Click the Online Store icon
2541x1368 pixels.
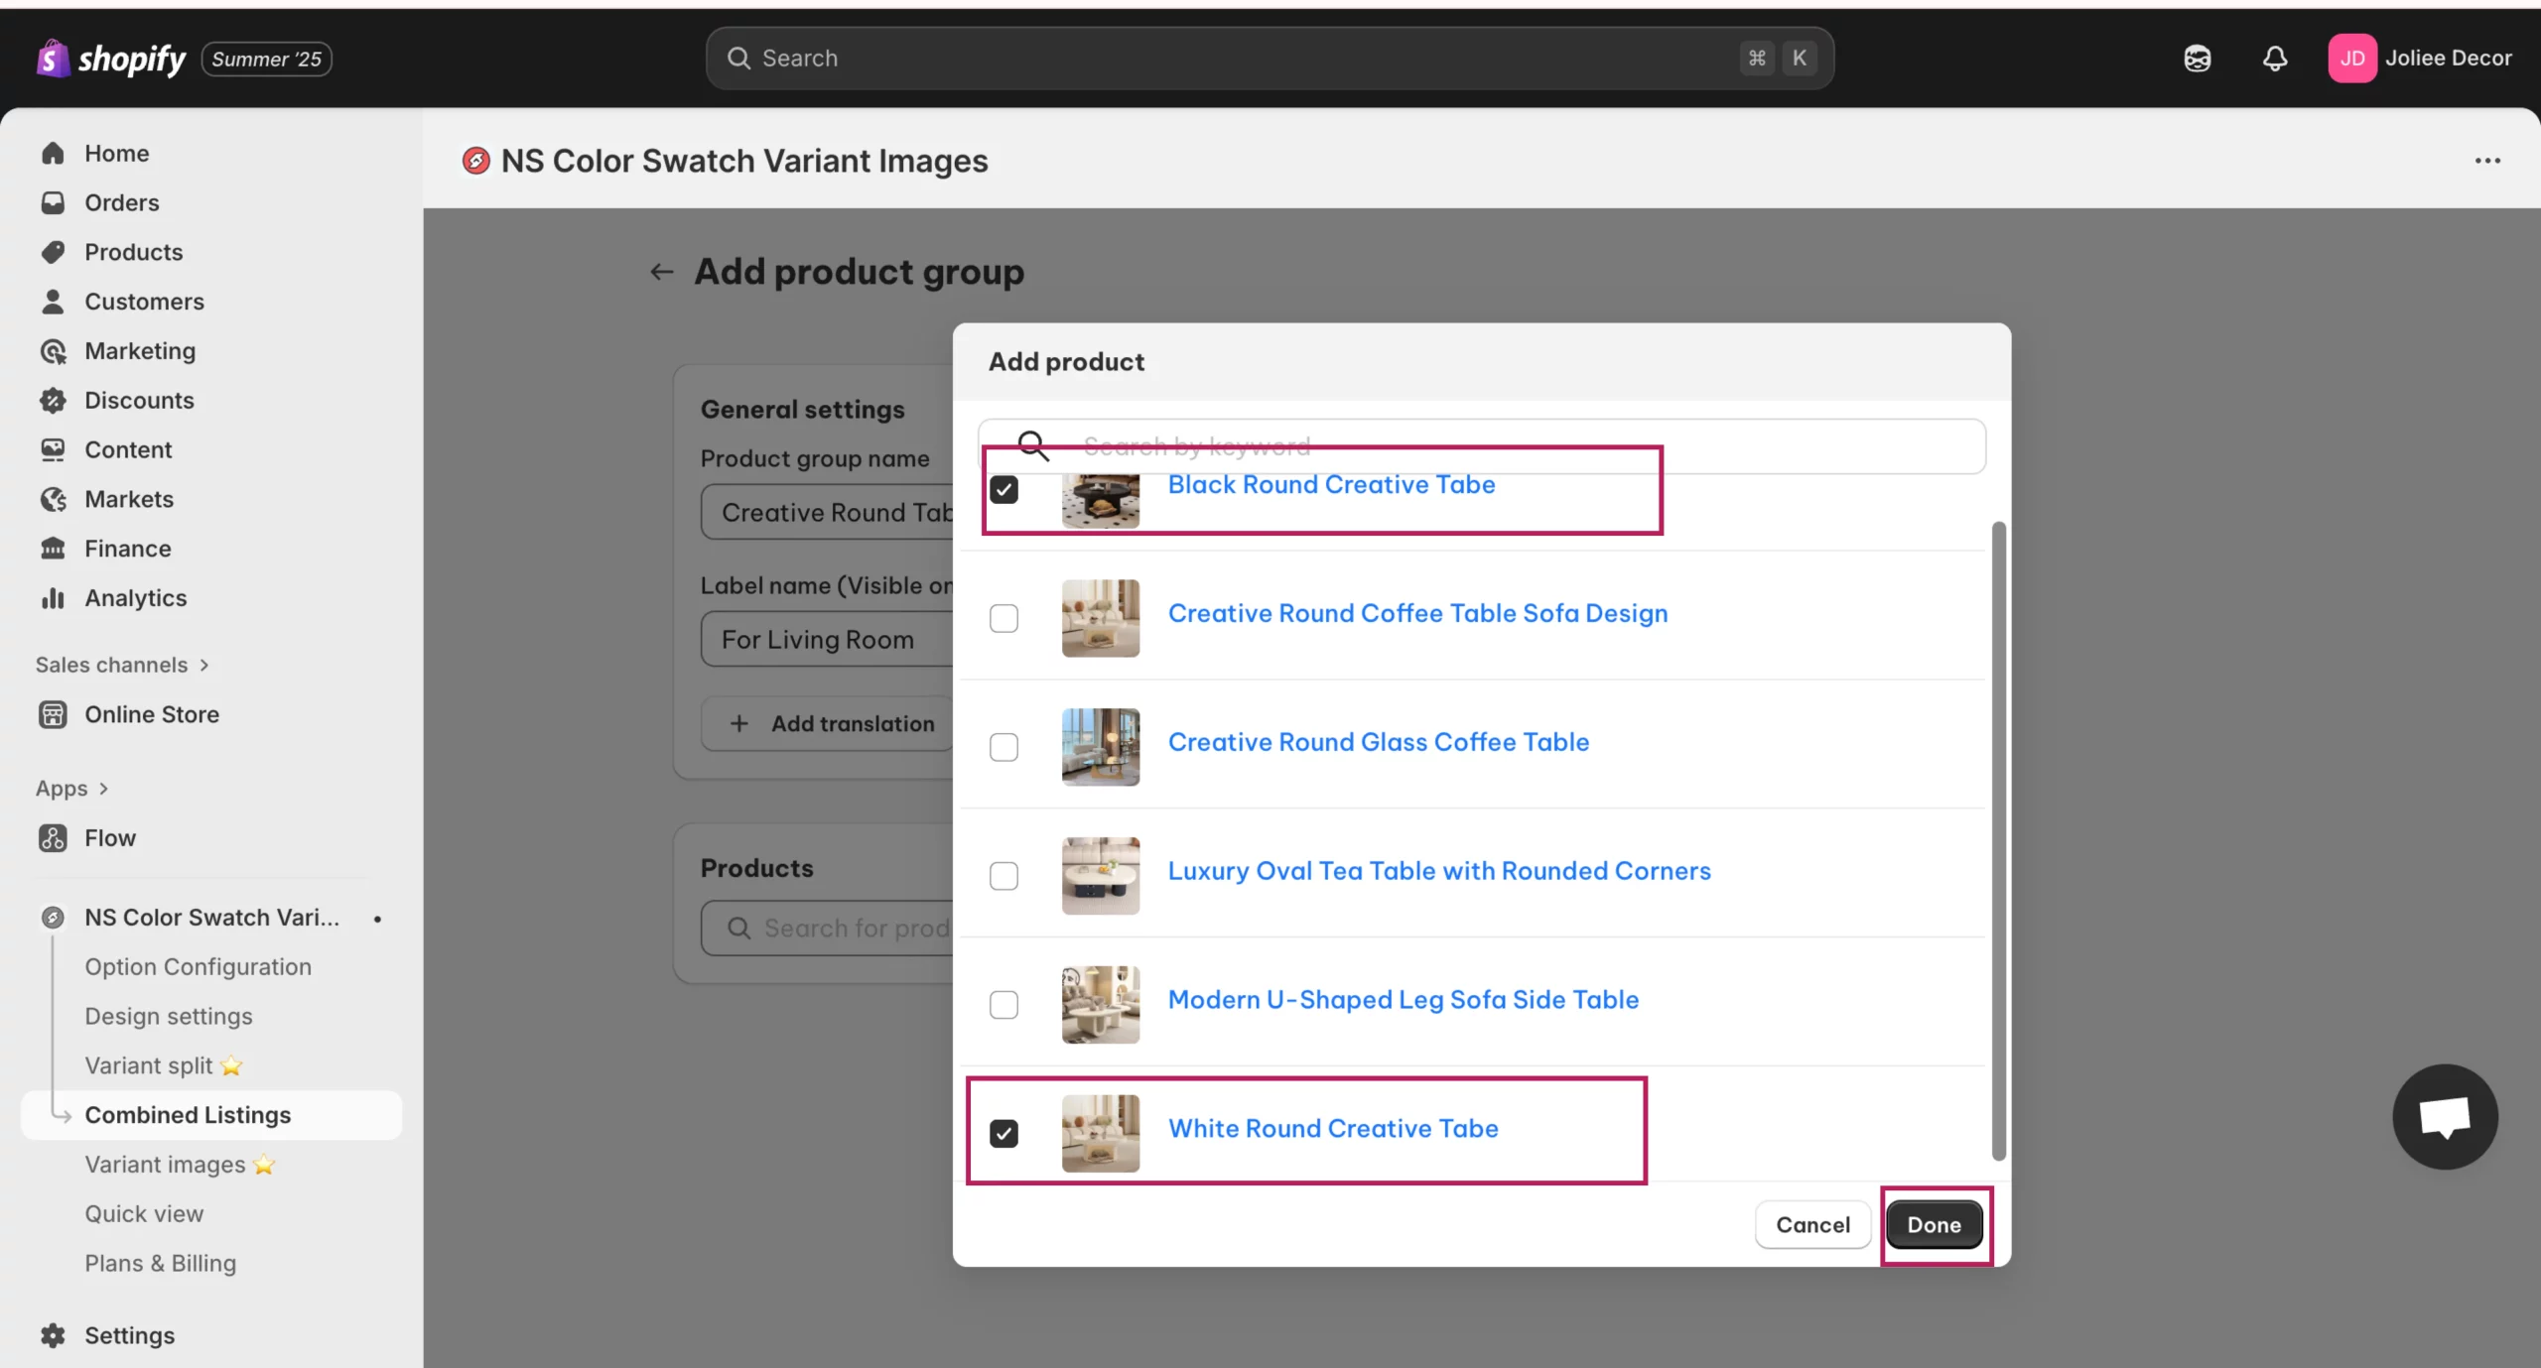click(x=53, y=714)
